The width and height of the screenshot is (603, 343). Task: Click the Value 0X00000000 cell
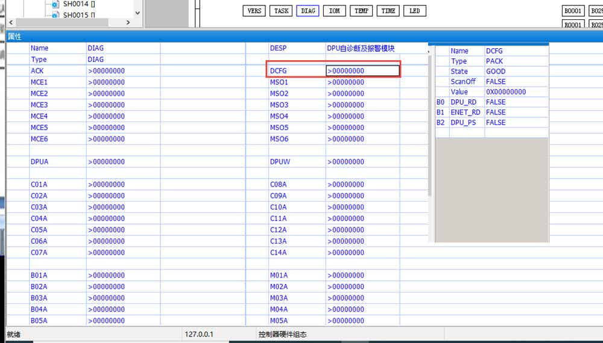(x=517, y=91)
